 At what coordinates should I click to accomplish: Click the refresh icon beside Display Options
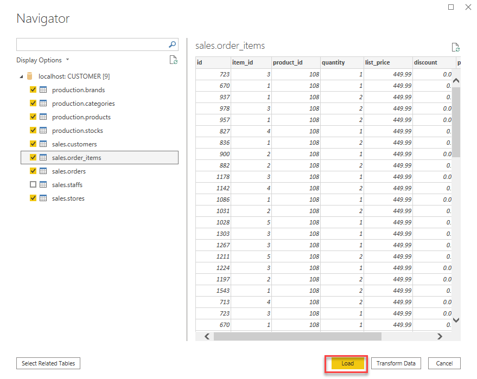click(174, 60)
